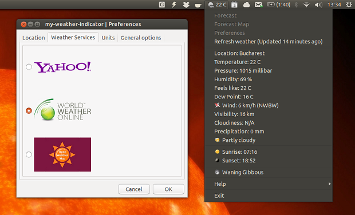The width and height of the screenshot is (355, 215).
Task: Click Cloudiness: N/A entry
Action: pyautogui.click(x=269, y=123)
